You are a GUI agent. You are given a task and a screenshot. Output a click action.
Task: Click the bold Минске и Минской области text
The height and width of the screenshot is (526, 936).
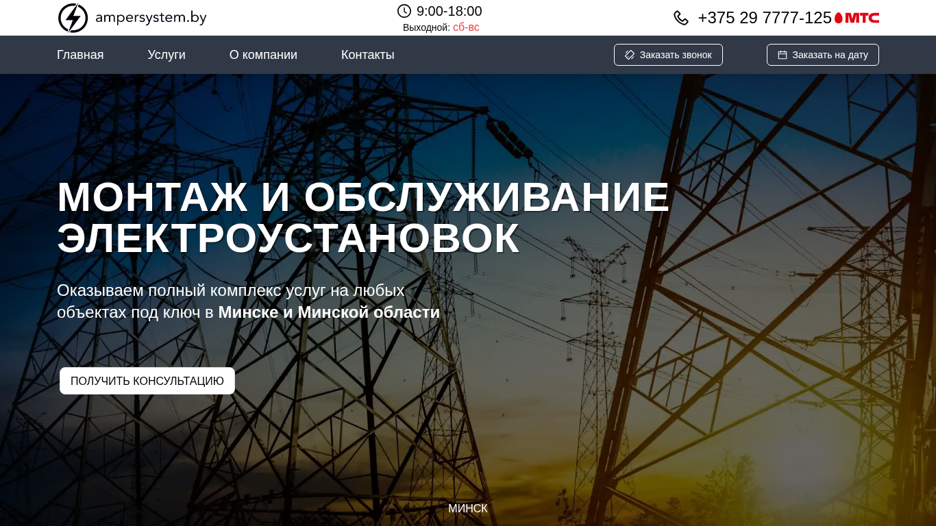329,312
